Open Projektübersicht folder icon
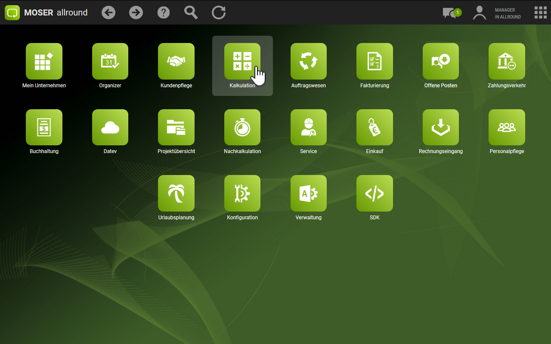 click(176, 127)
